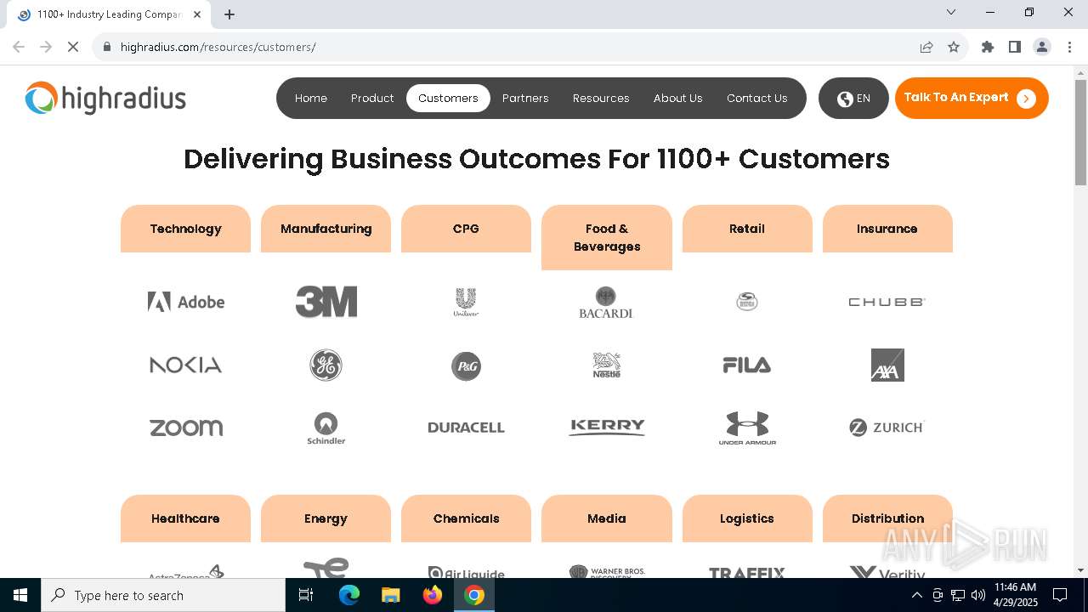This screenshot has width=1088, height=612.
Task: Bookmark this page with the star icon
Action: click(x=954, y=47)
